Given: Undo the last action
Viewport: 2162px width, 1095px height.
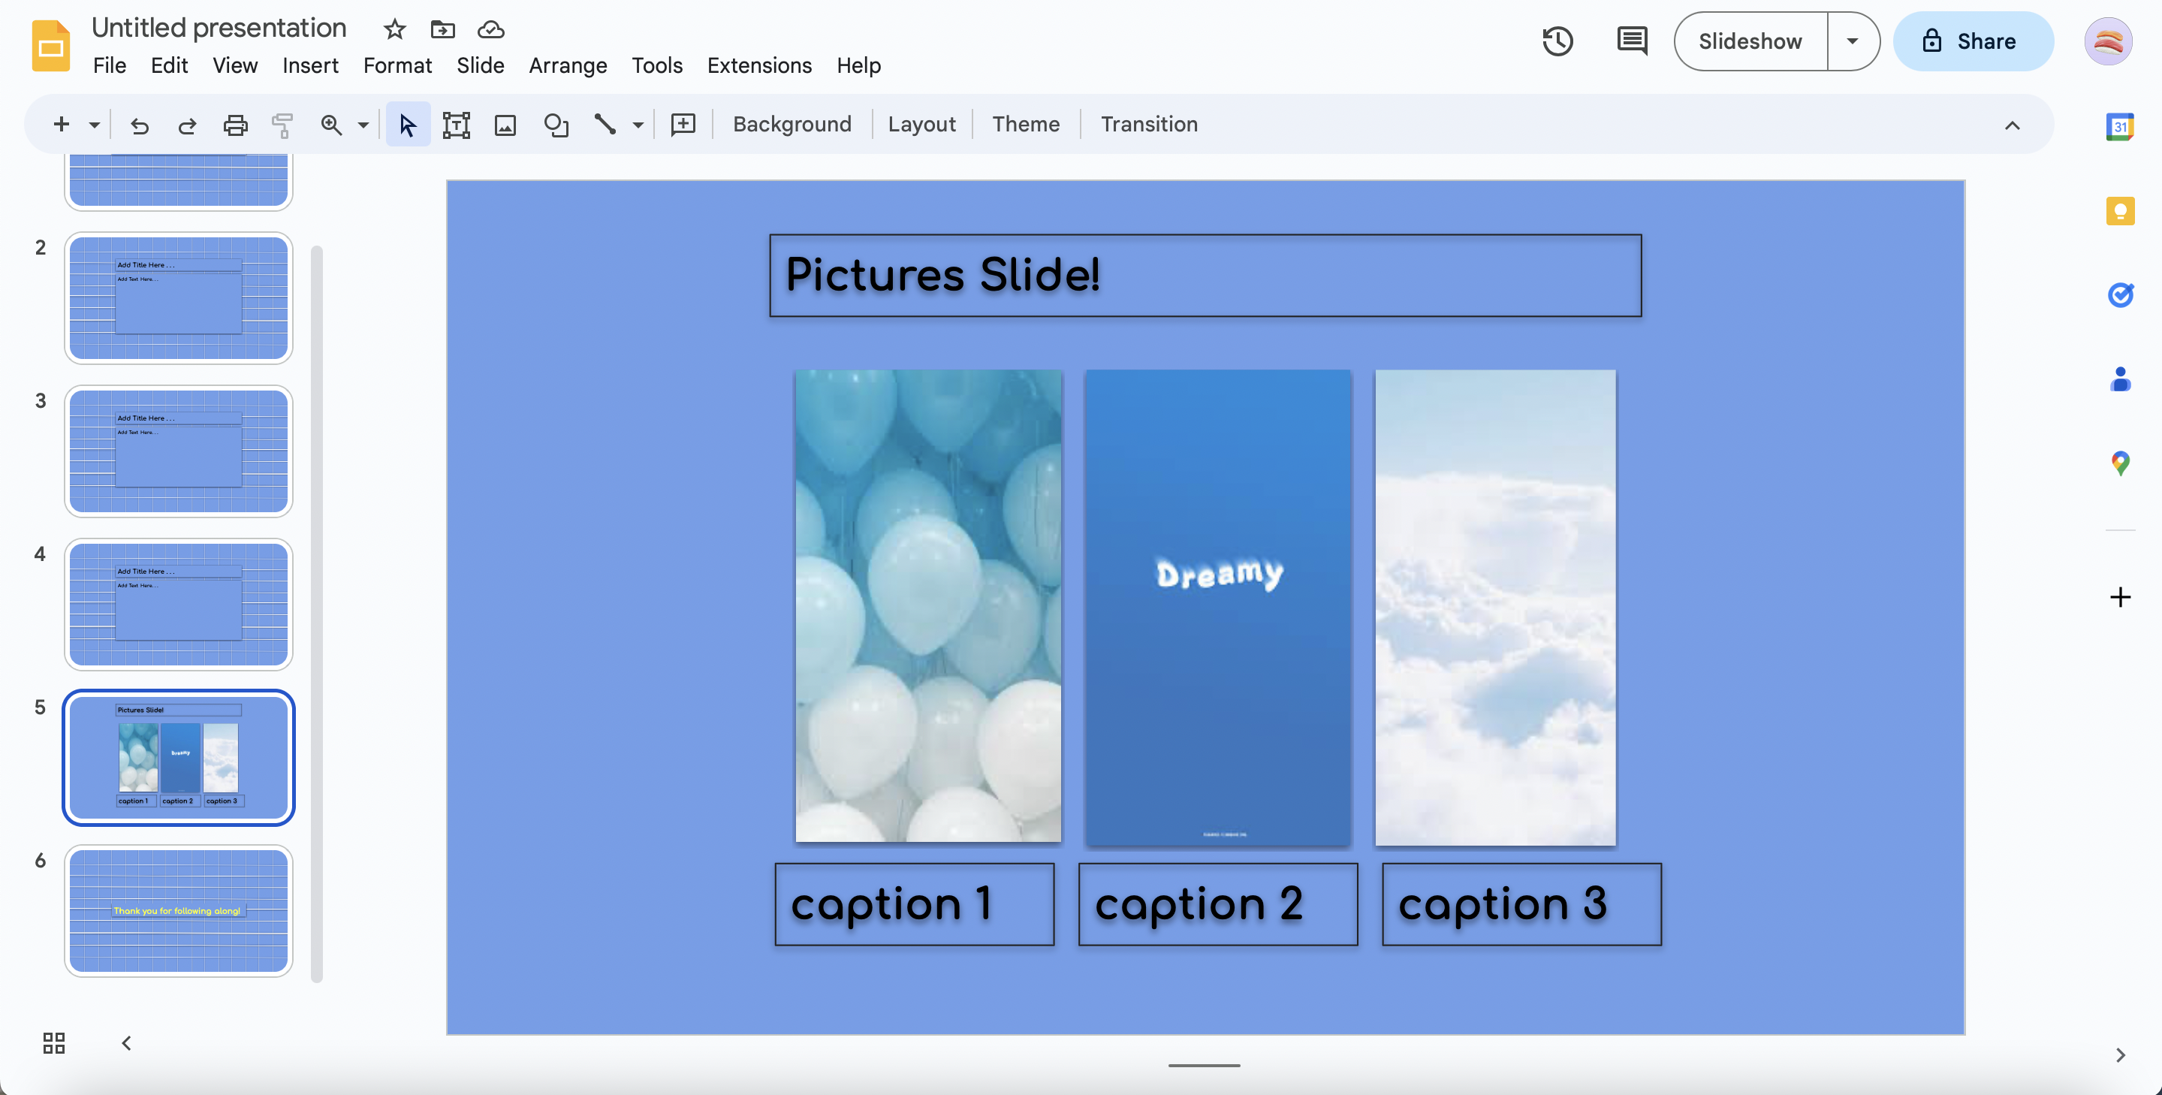Looking at the screenshot, I should click(140, 125).
